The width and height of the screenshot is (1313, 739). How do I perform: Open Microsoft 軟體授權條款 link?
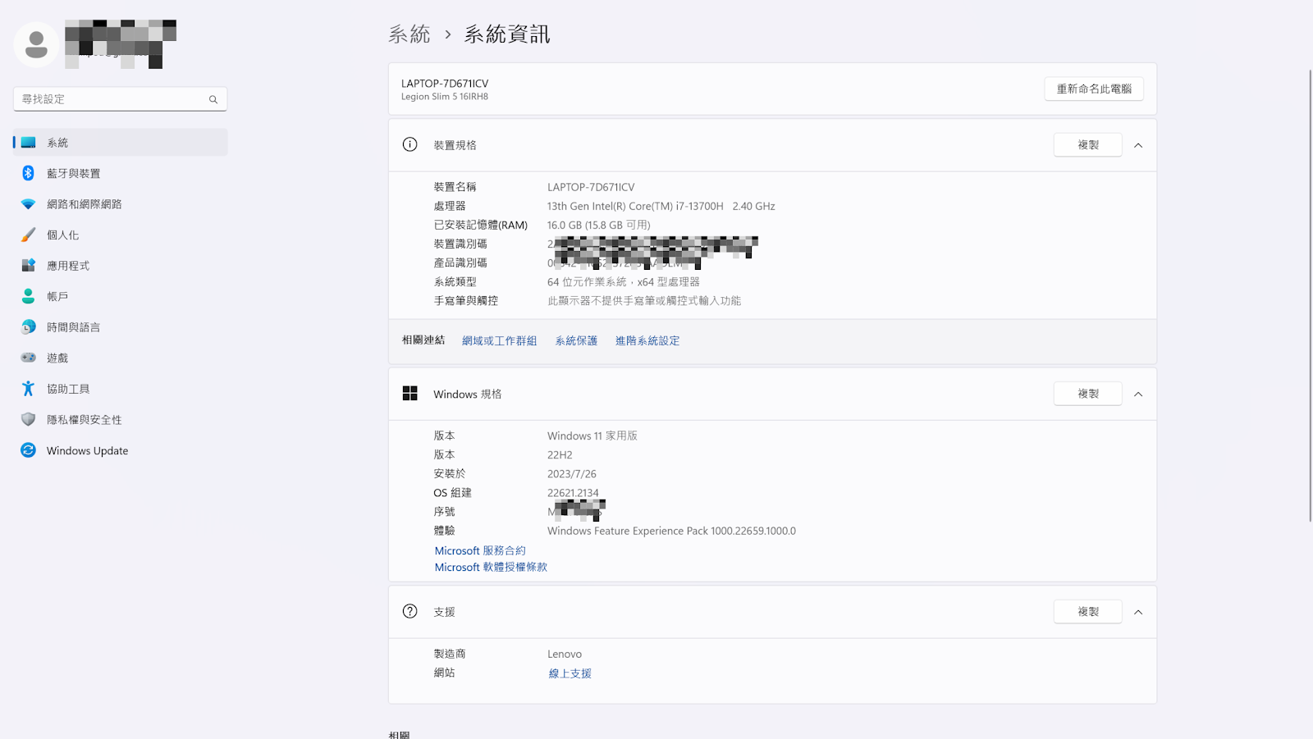[491, 567]
